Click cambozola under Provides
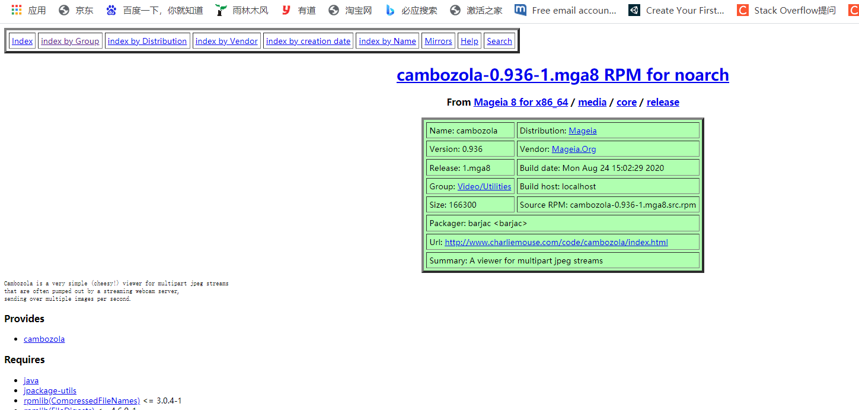859x410 pixels. pos(44,339)
